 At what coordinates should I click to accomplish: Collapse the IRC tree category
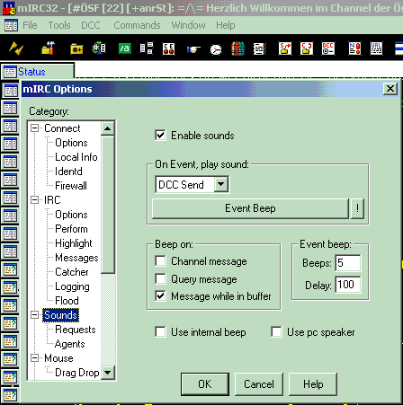(35, 199)
